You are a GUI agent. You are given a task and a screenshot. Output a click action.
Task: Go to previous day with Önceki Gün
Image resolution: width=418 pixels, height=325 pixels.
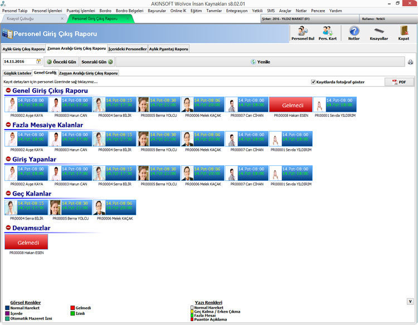point(61,61)
